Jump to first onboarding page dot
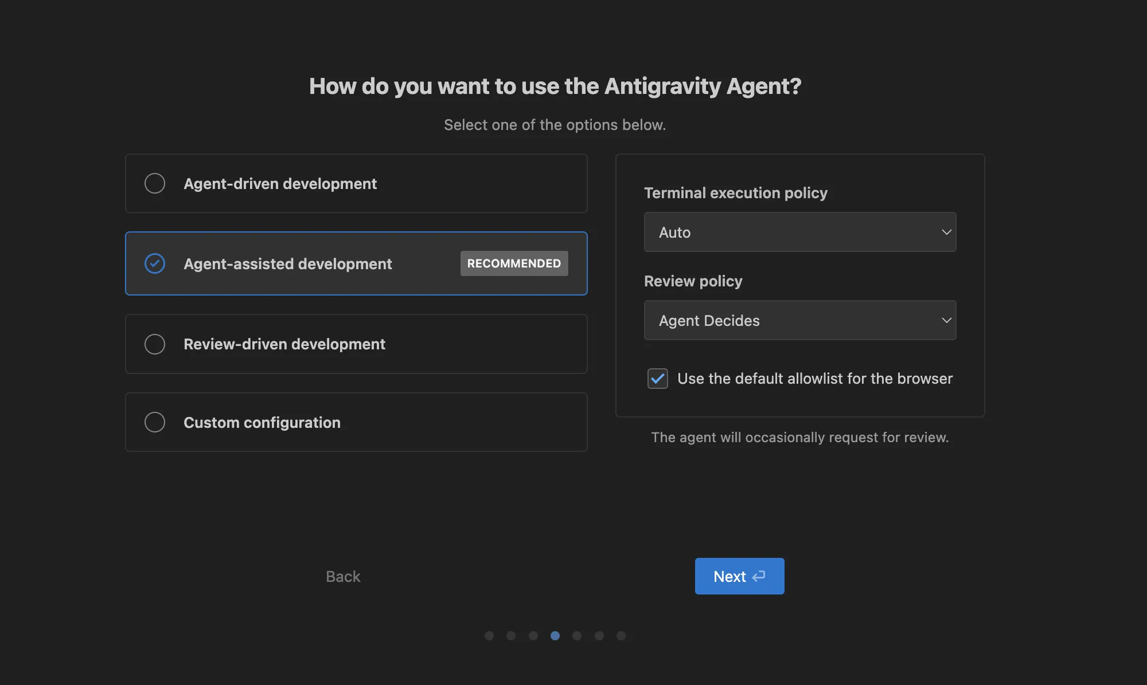The width and height of the screenshot is (1147, 685). click(x=489, y=636)
